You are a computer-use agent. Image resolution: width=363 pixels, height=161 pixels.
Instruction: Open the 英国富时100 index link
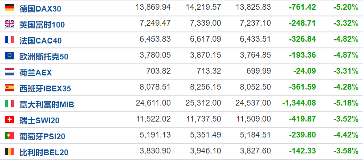point(42,25)
